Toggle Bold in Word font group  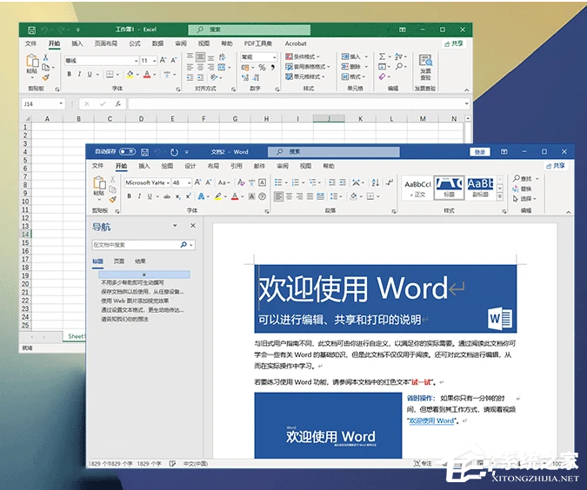pyautogui.click(x=130, y=196)
